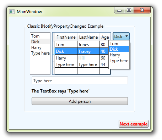
Task: Open the Dick combo box dropdown arrow
Action: pyautogui.click(x=126, y=36)
